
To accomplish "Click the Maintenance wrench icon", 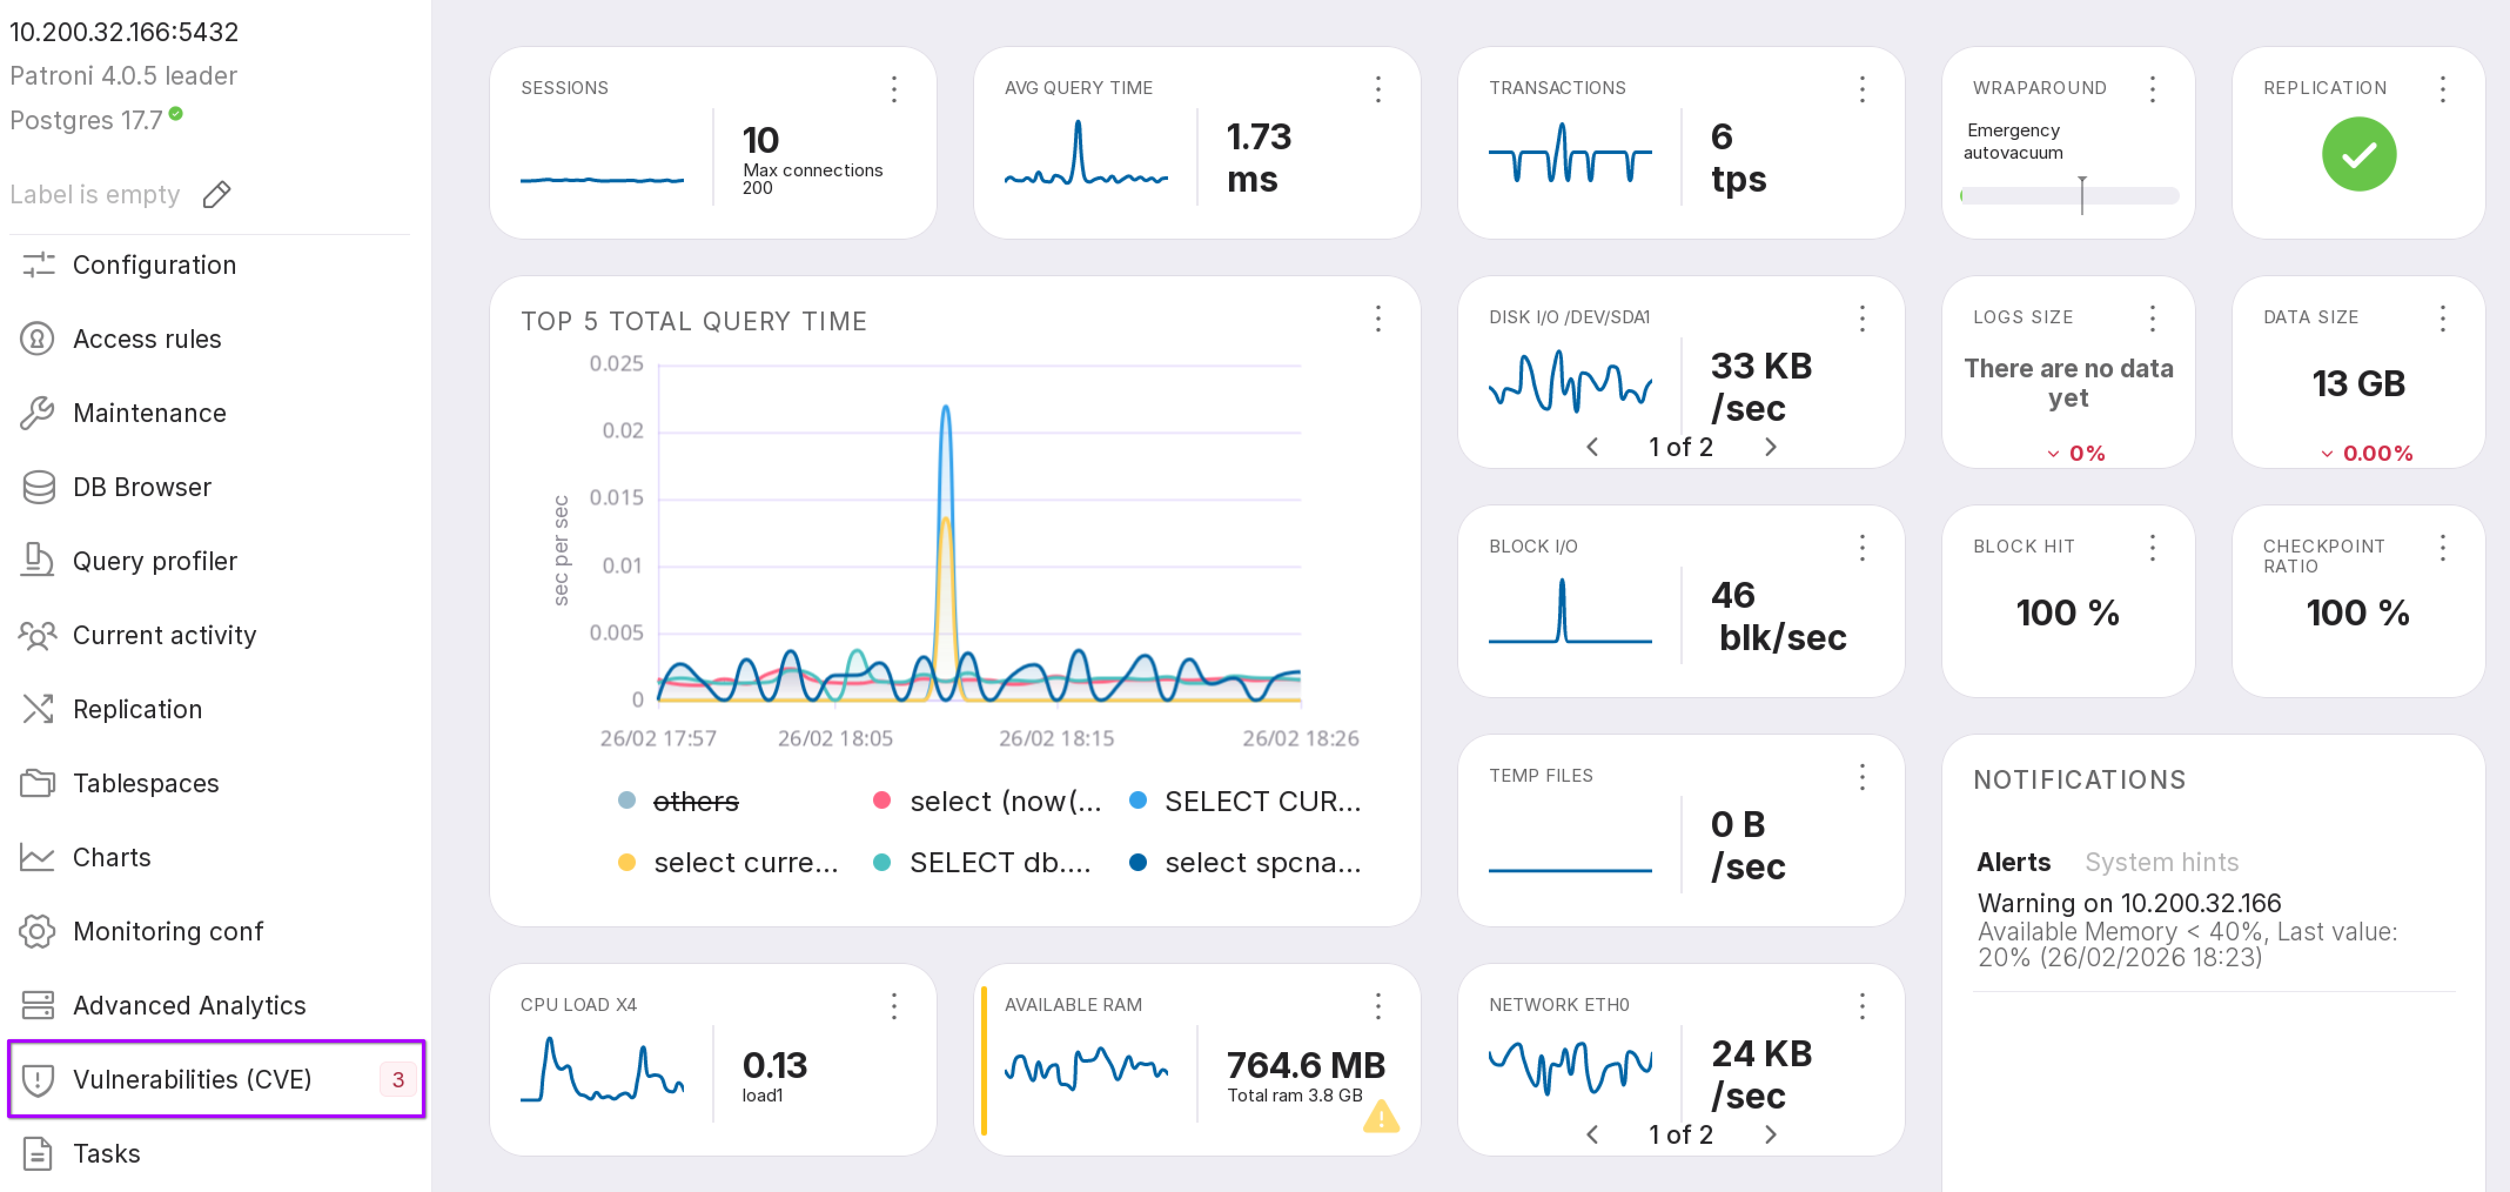I will coord(38,413).
